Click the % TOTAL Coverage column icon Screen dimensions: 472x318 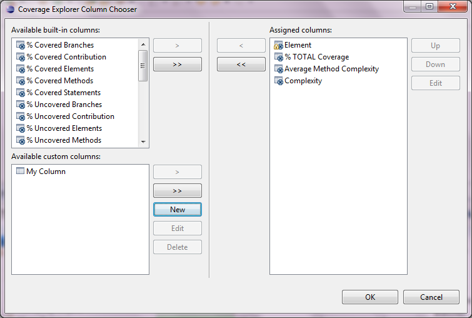[x=279, y=57]
